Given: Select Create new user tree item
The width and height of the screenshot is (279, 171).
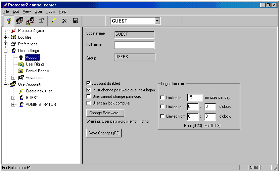Looking at the screenshot, I should point(39,91).
